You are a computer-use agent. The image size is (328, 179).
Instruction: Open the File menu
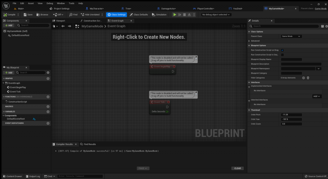[x=14, y=3]
